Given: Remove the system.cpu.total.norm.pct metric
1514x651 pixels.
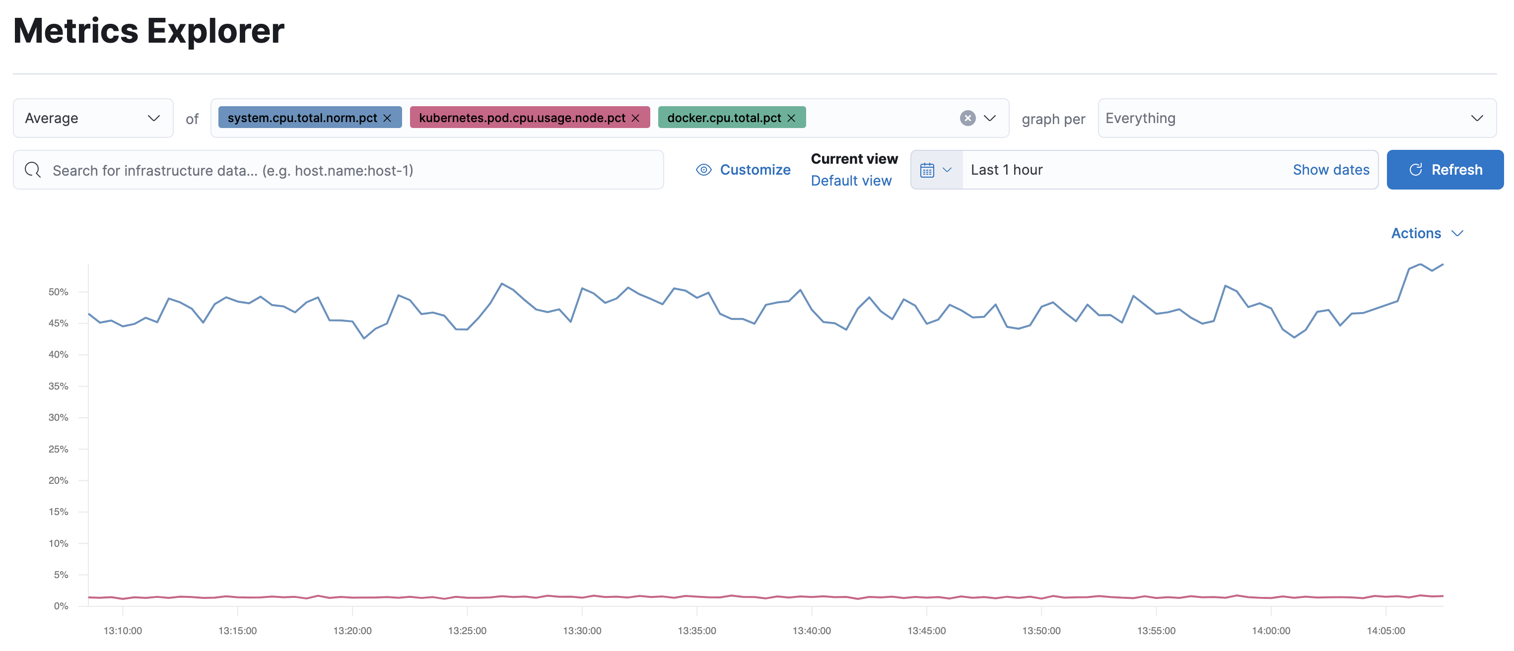Looking at the screenshot, I should (388, 118).
